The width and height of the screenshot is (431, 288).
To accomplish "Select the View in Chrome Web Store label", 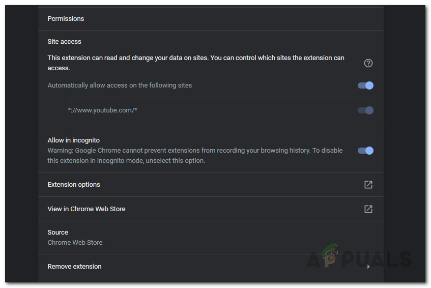I will coord(87,209).
